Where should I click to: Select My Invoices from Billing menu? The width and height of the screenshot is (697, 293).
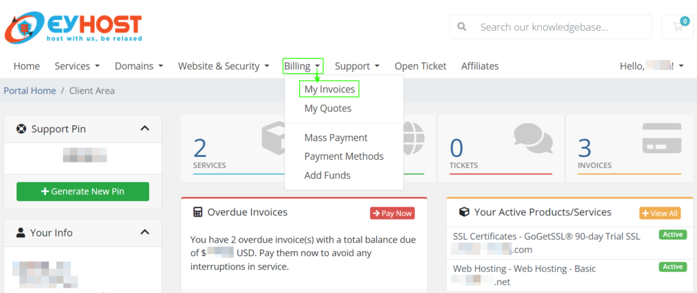[329, 89]
